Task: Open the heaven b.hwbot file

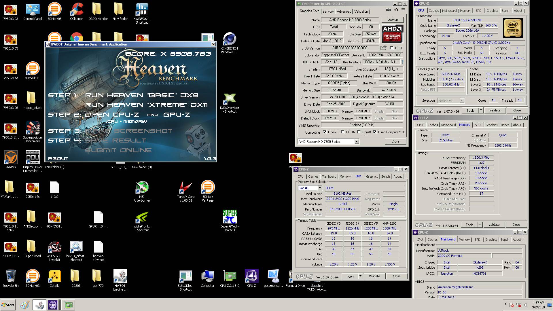Action: (98, 251)
